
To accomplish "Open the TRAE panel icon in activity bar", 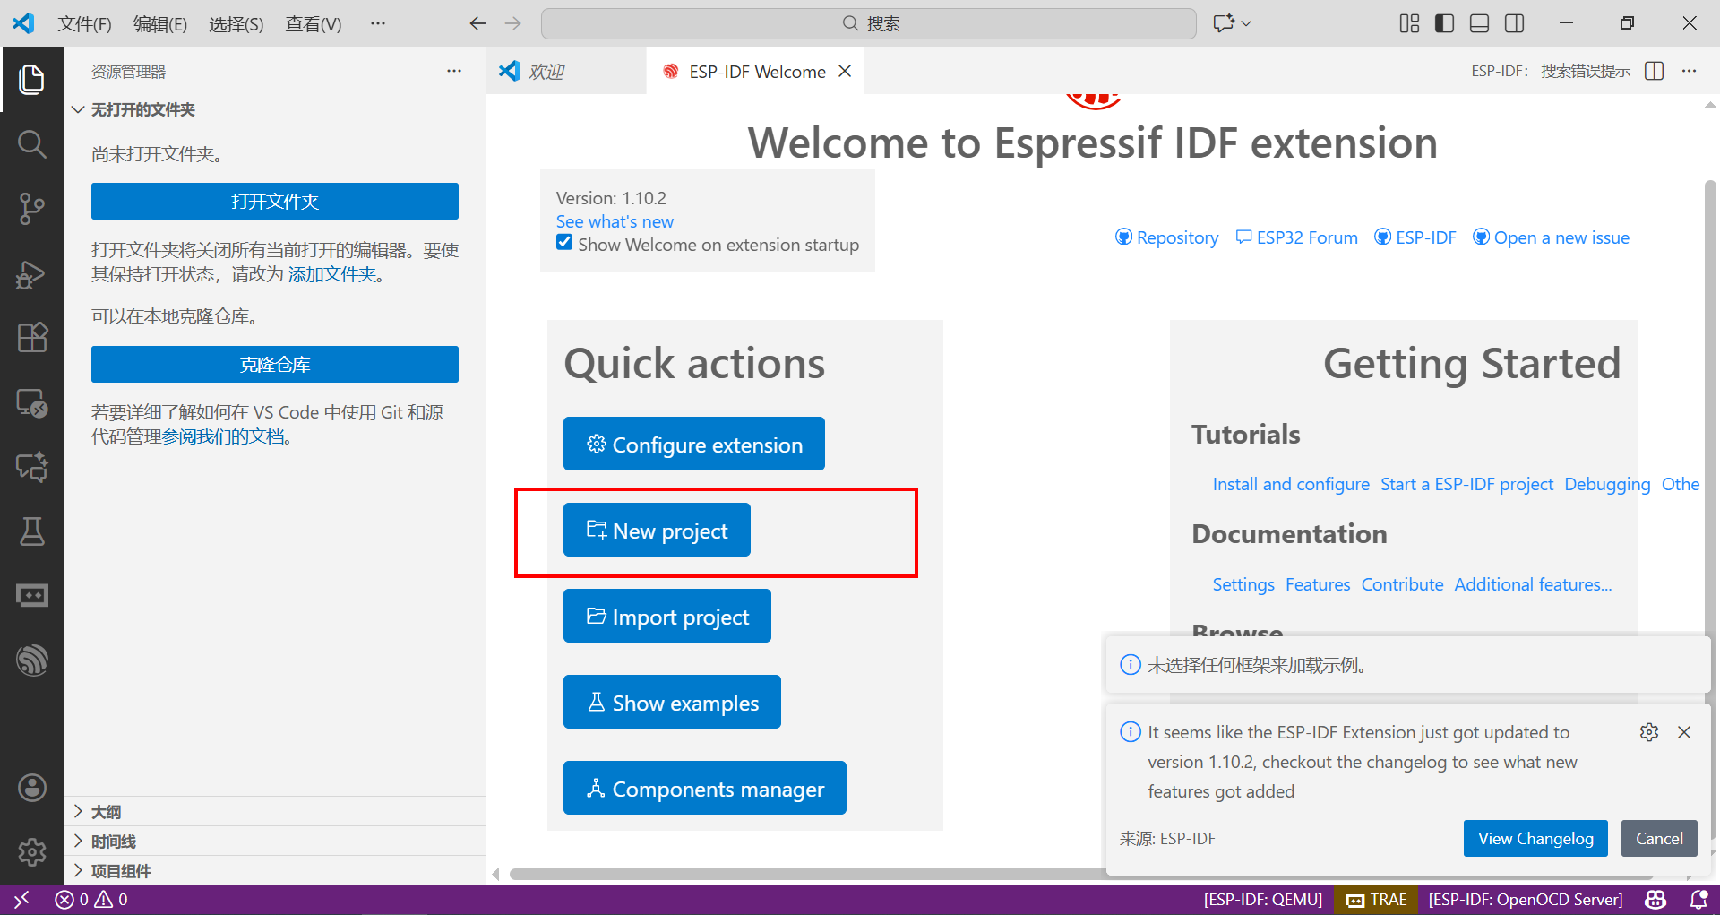I will (x=32, y=596).
